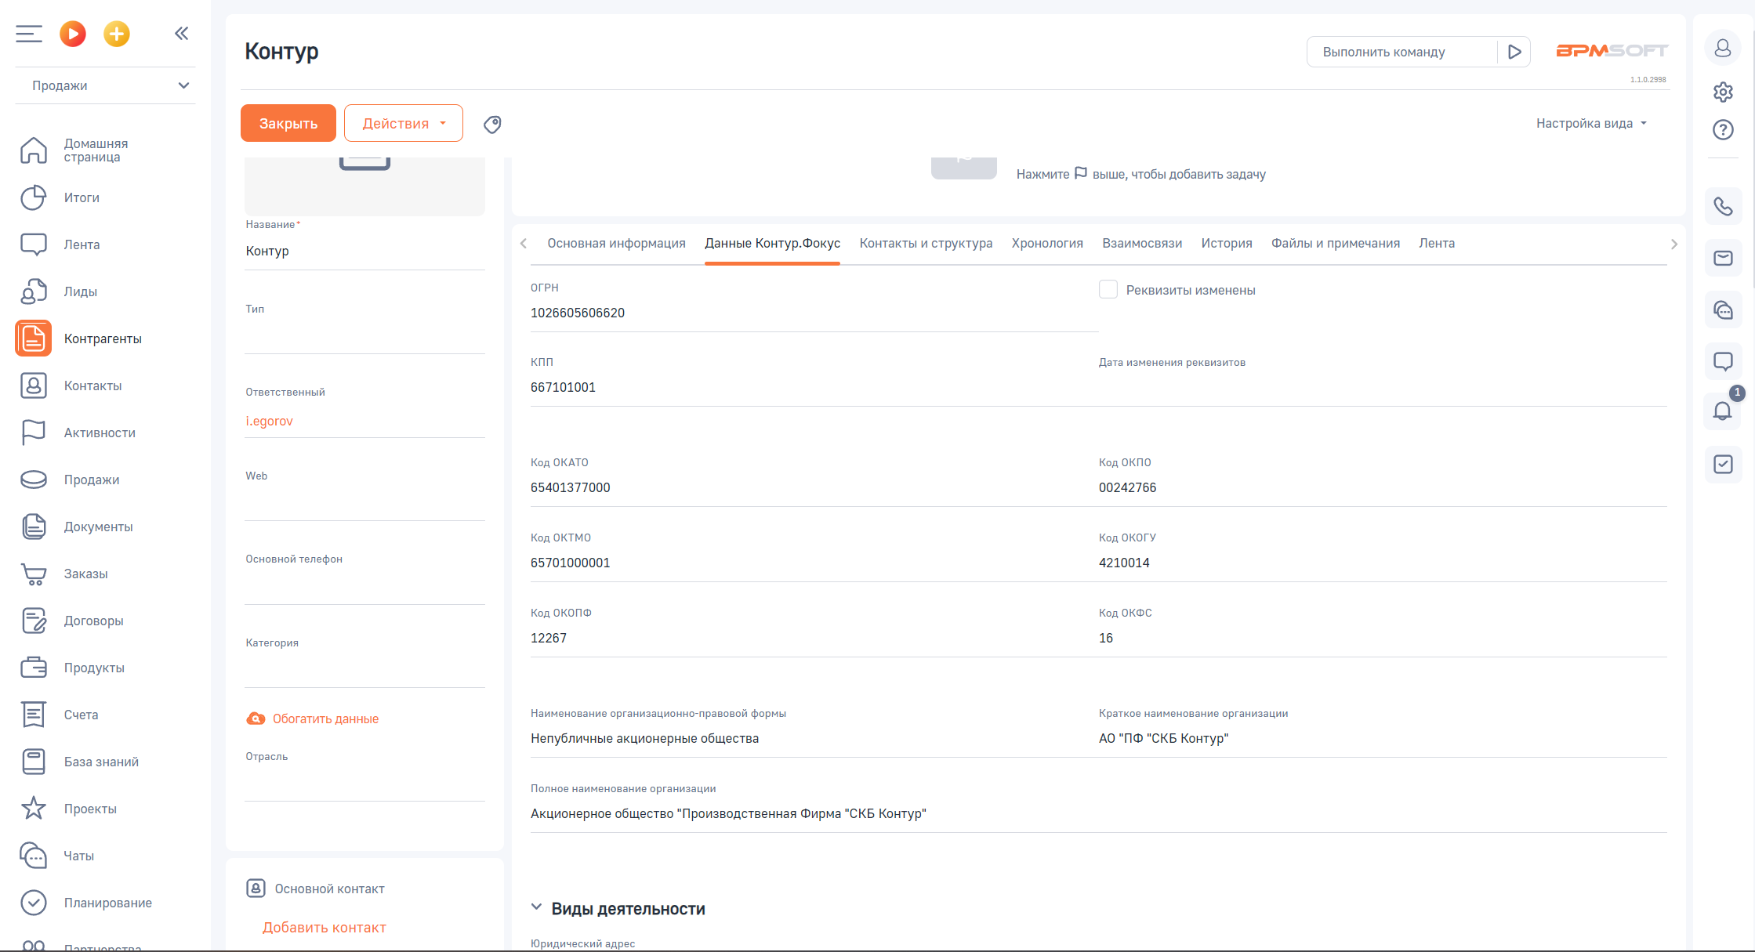
Task: Switch to Основная информация tab
Action: (616, 244)
